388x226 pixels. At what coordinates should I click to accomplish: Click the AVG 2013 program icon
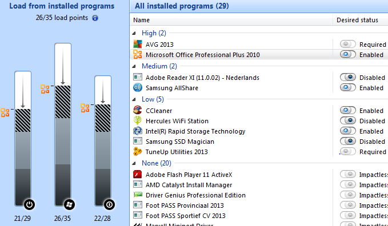[x=138, y=45]
